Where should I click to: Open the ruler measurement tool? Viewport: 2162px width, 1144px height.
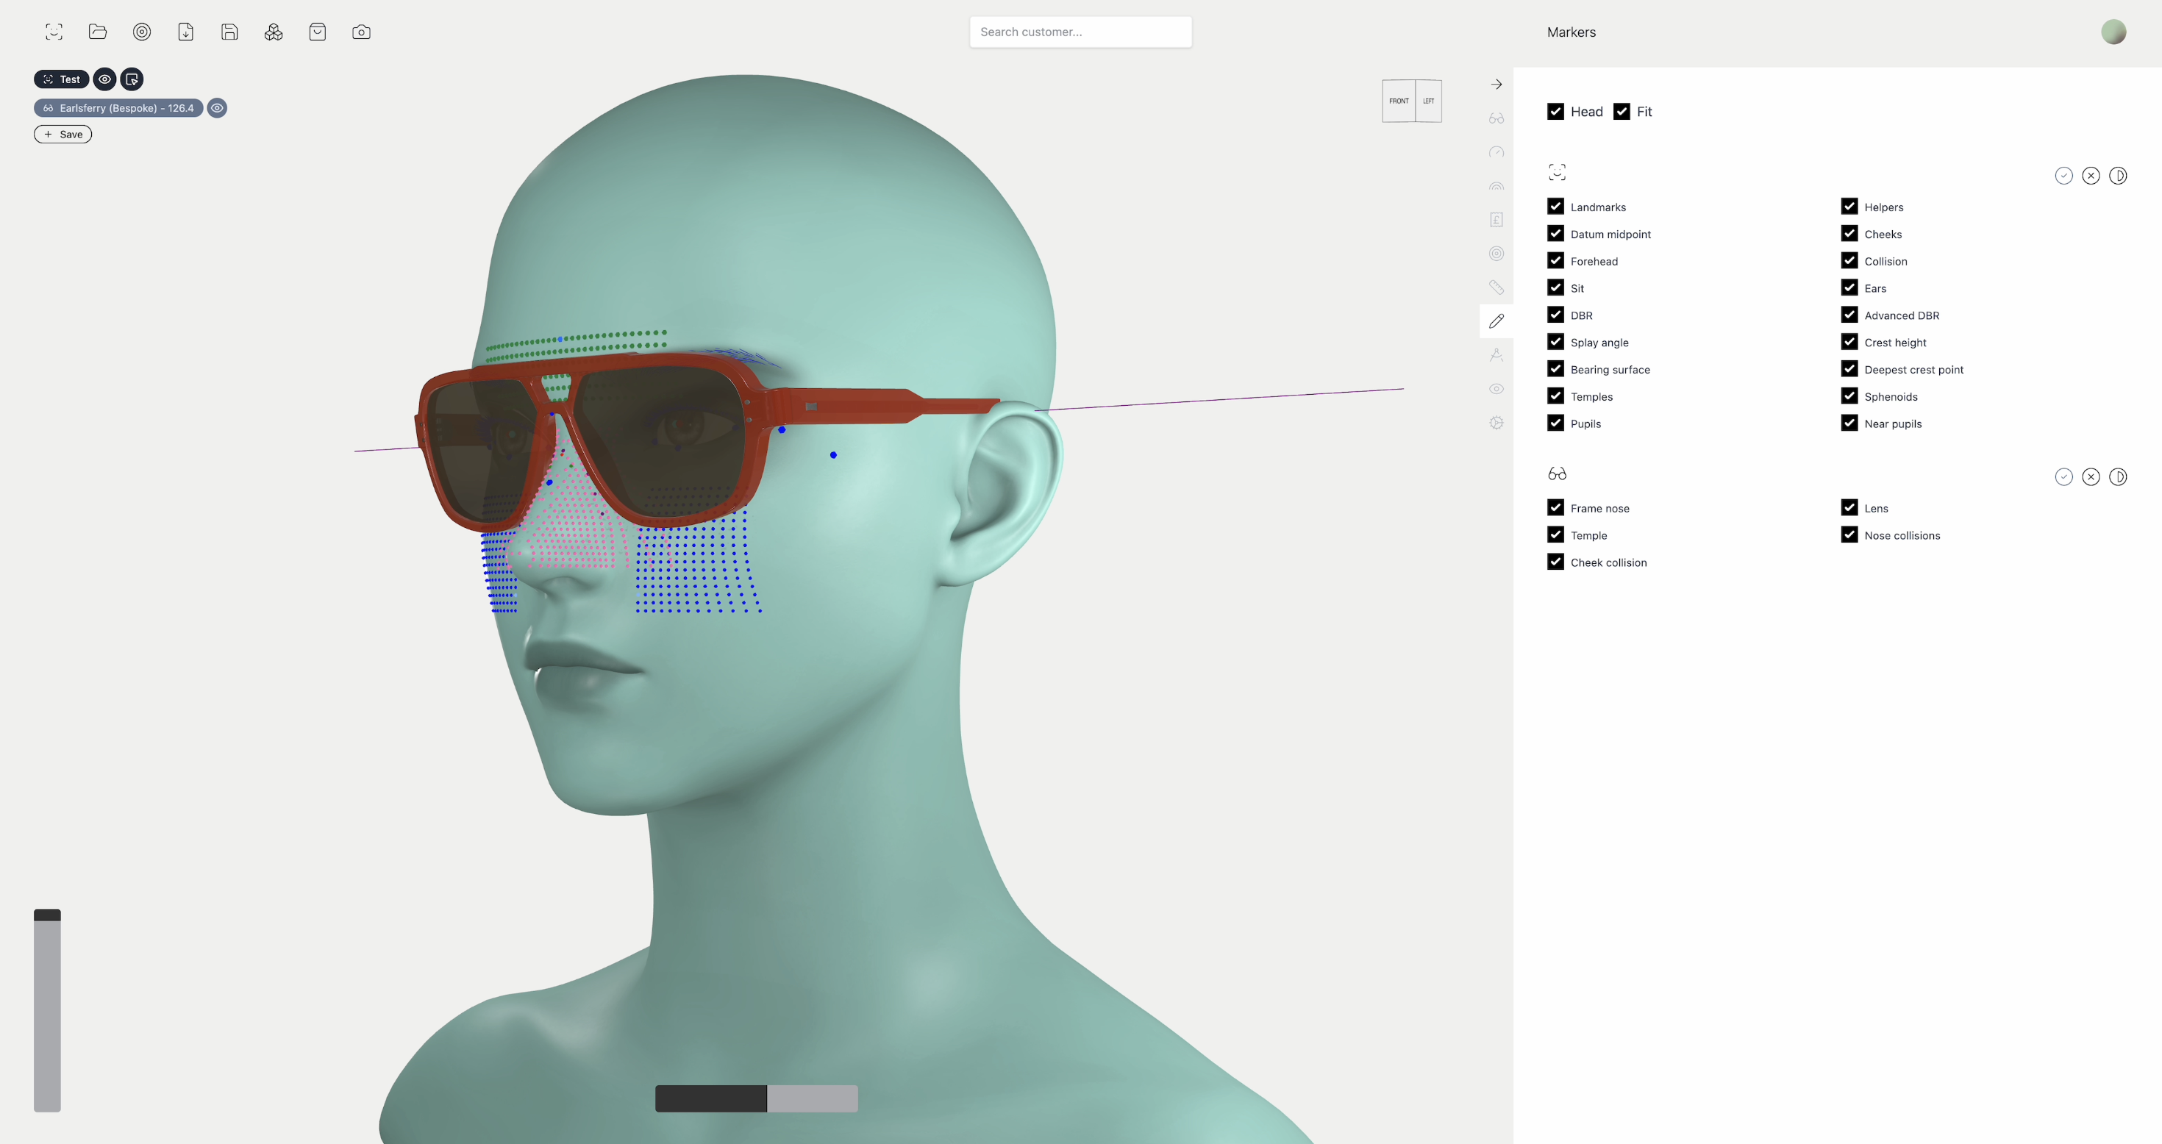pyautogui.click(x=1496, y=287)
